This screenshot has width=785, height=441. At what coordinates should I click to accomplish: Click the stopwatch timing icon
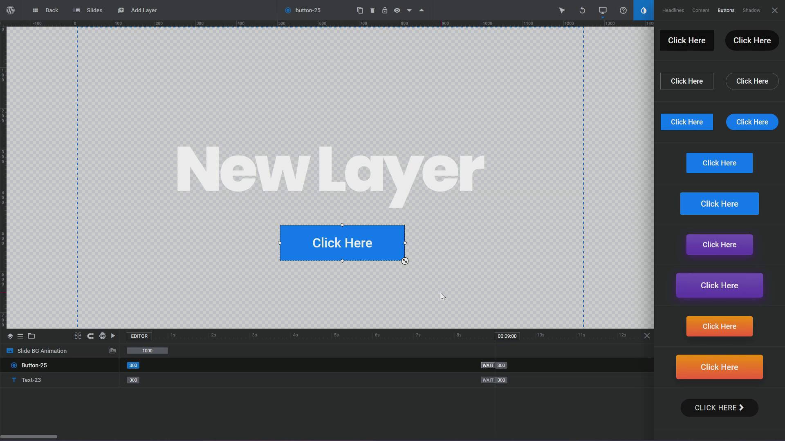(102, 336)
